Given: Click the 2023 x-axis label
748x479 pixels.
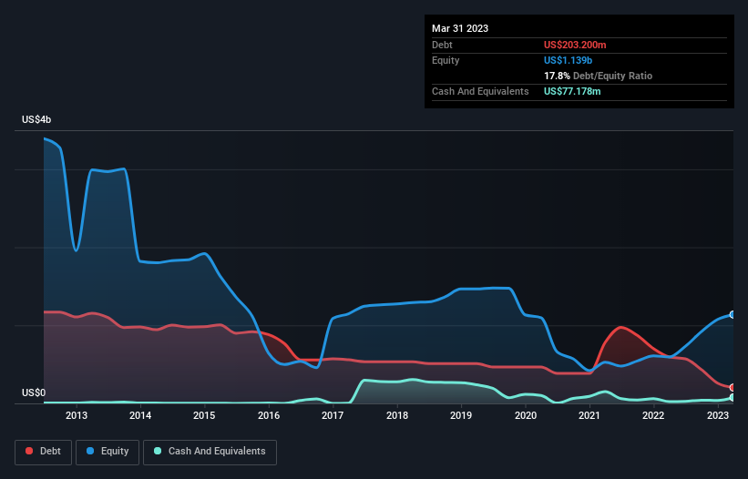Looking at the screenshot, I should point(717,415).
